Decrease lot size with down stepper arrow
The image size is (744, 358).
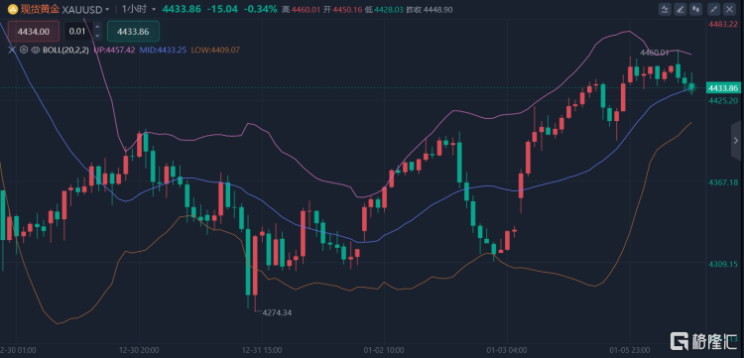point(97,36)
